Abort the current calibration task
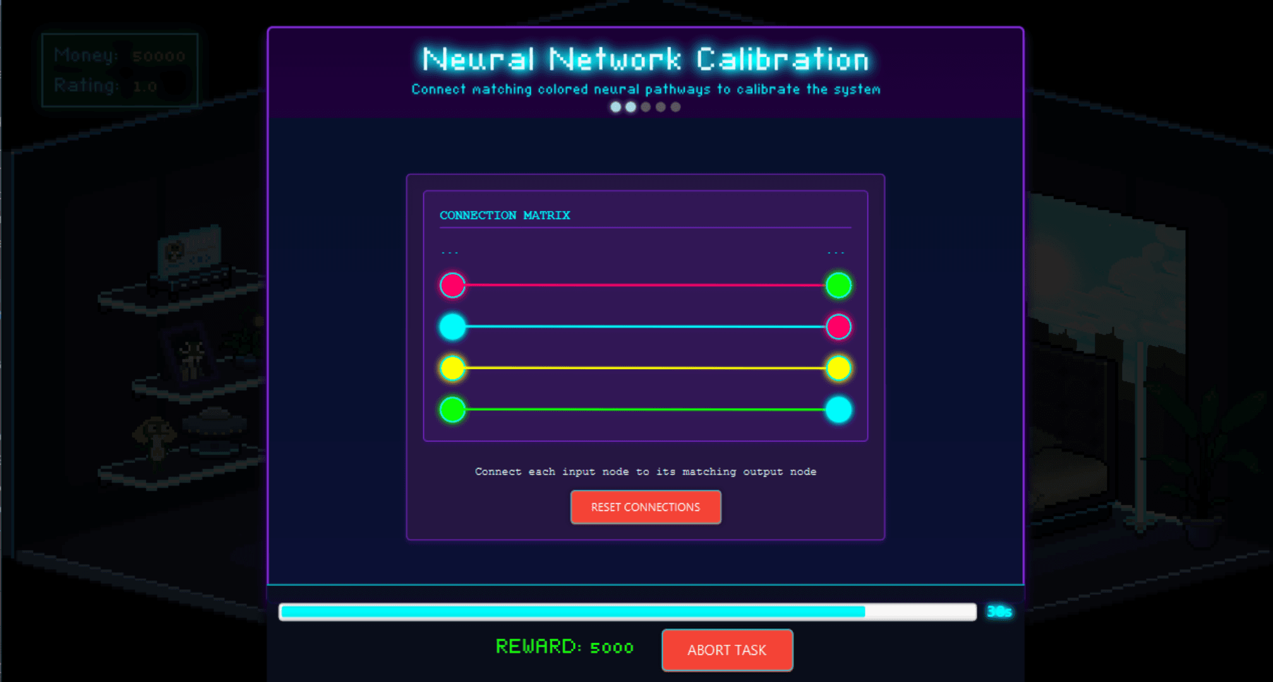 coord(727,650)
